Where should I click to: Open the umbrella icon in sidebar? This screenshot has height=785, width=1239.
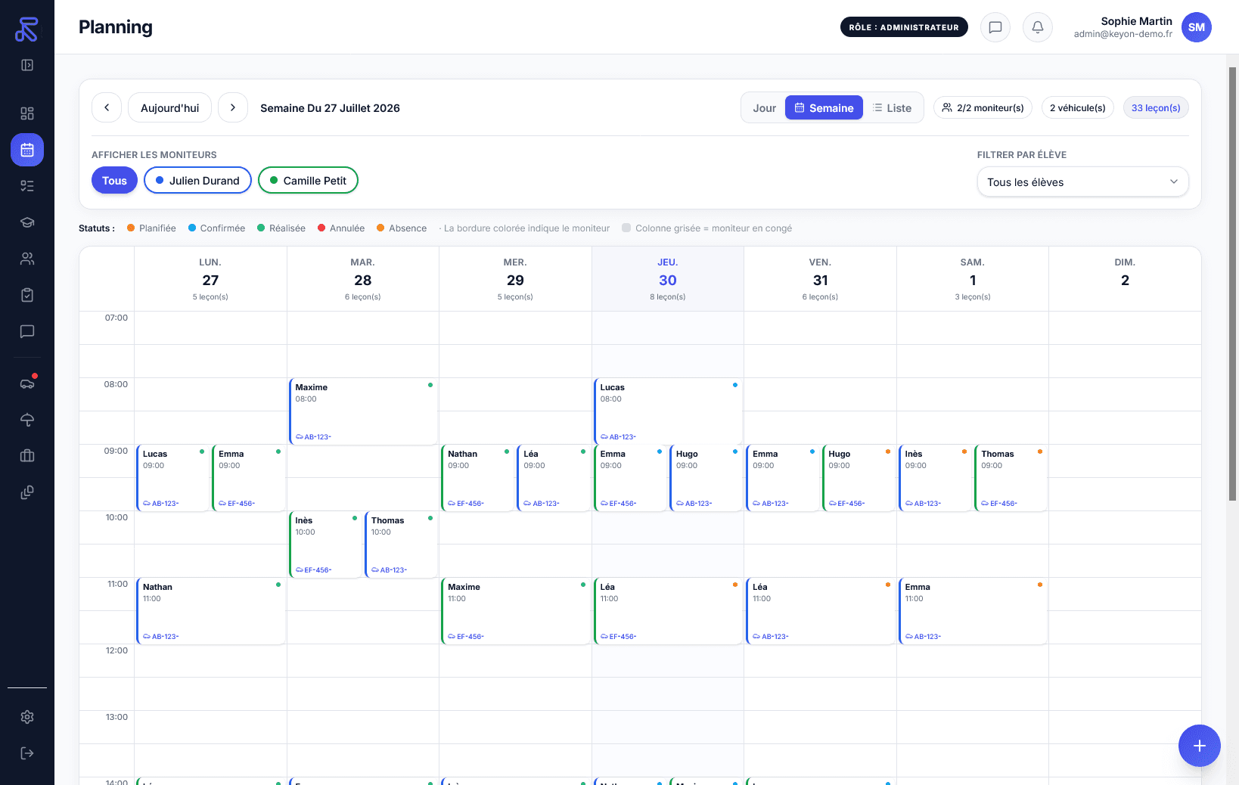click(27, 420)
